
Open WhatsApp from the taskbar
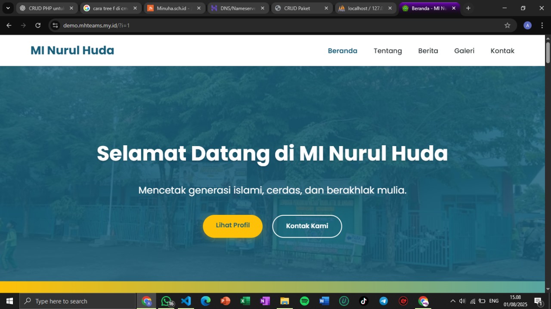(x=166, y=301)
